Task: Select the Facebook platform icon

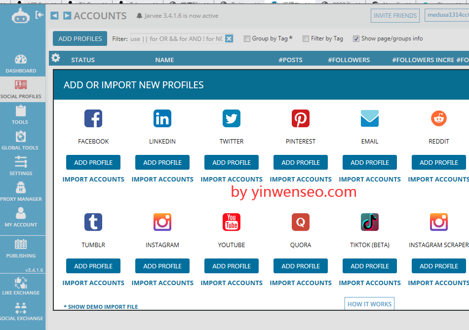Action: coord(93,118)
